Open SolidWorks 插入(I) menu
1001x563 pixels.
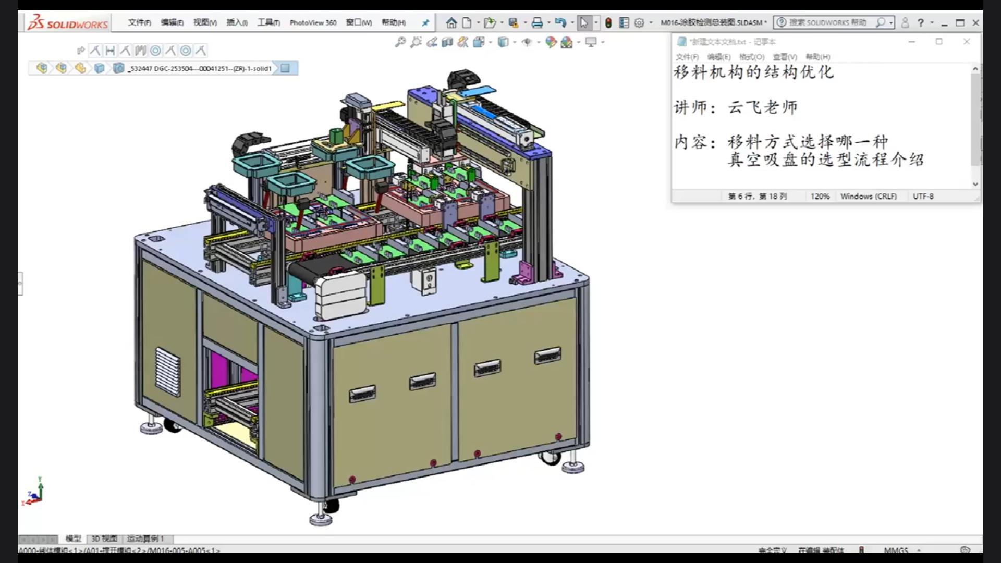click(x=237, y=22)
